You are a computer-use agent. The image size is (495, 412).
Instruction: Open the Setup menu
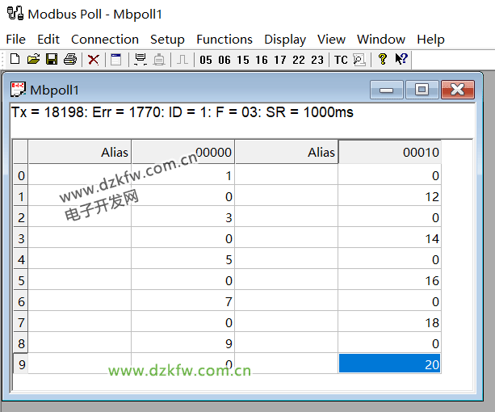[x=167, y=40]
